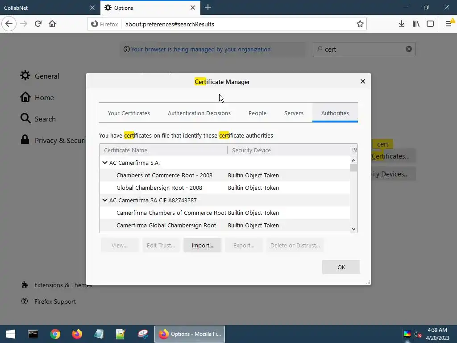Select Camerfirma Global Chambersign Root row
This screenshot has width=457, height=343.
[x=225, y=225]
